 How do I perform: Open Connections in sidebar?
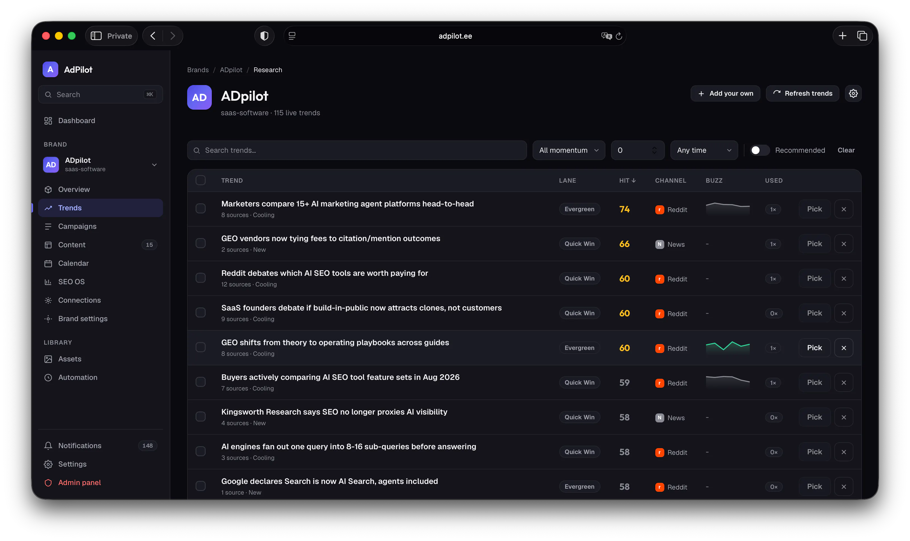tap(100, 300)
